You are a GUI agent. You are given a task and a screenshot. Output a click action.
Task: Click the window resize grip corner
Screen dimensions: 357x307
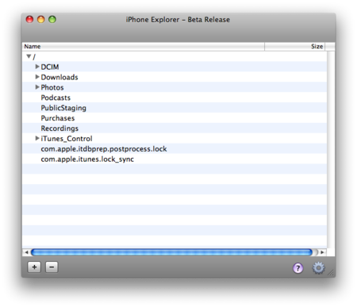(x=331, y=273)
